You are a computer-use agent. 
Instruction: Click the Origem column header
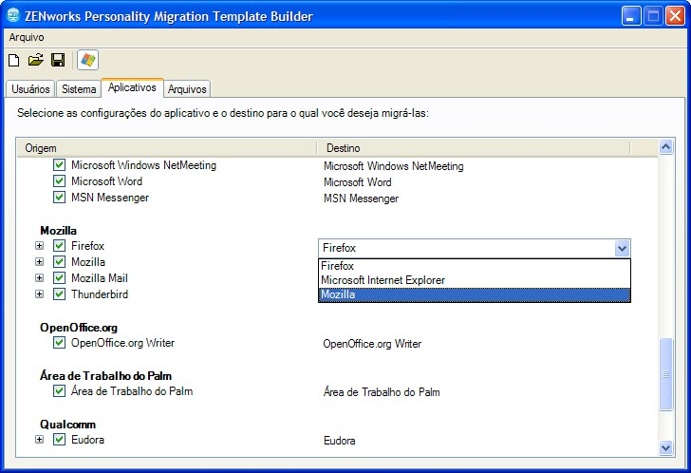(167, 148)
